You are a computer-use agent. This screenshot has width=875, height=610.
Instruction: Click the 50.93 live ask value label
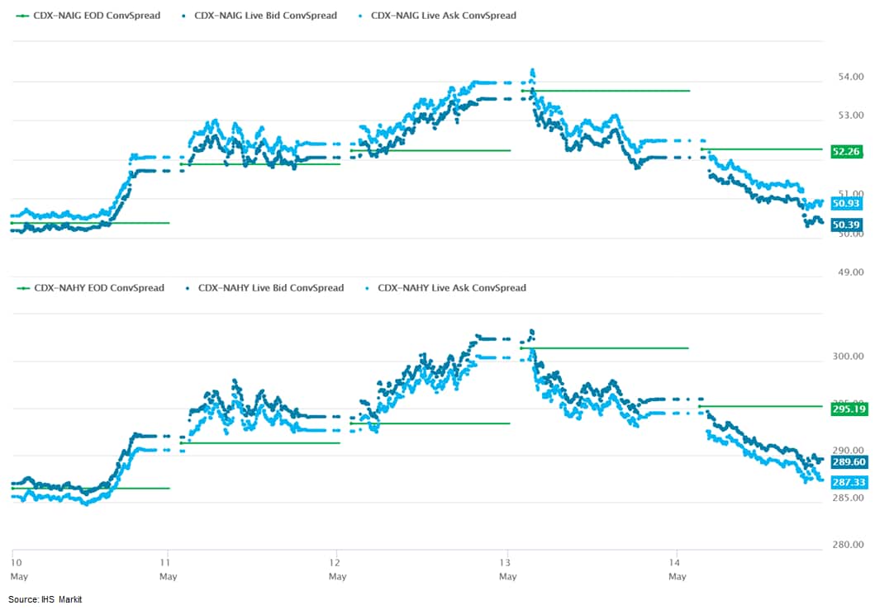[x=846, y=203]
